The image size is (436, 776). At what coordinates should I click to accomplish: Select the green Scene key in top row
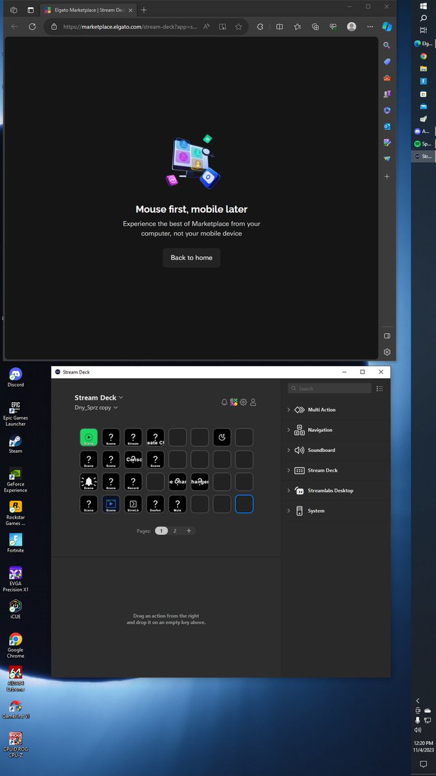[89, 438]
